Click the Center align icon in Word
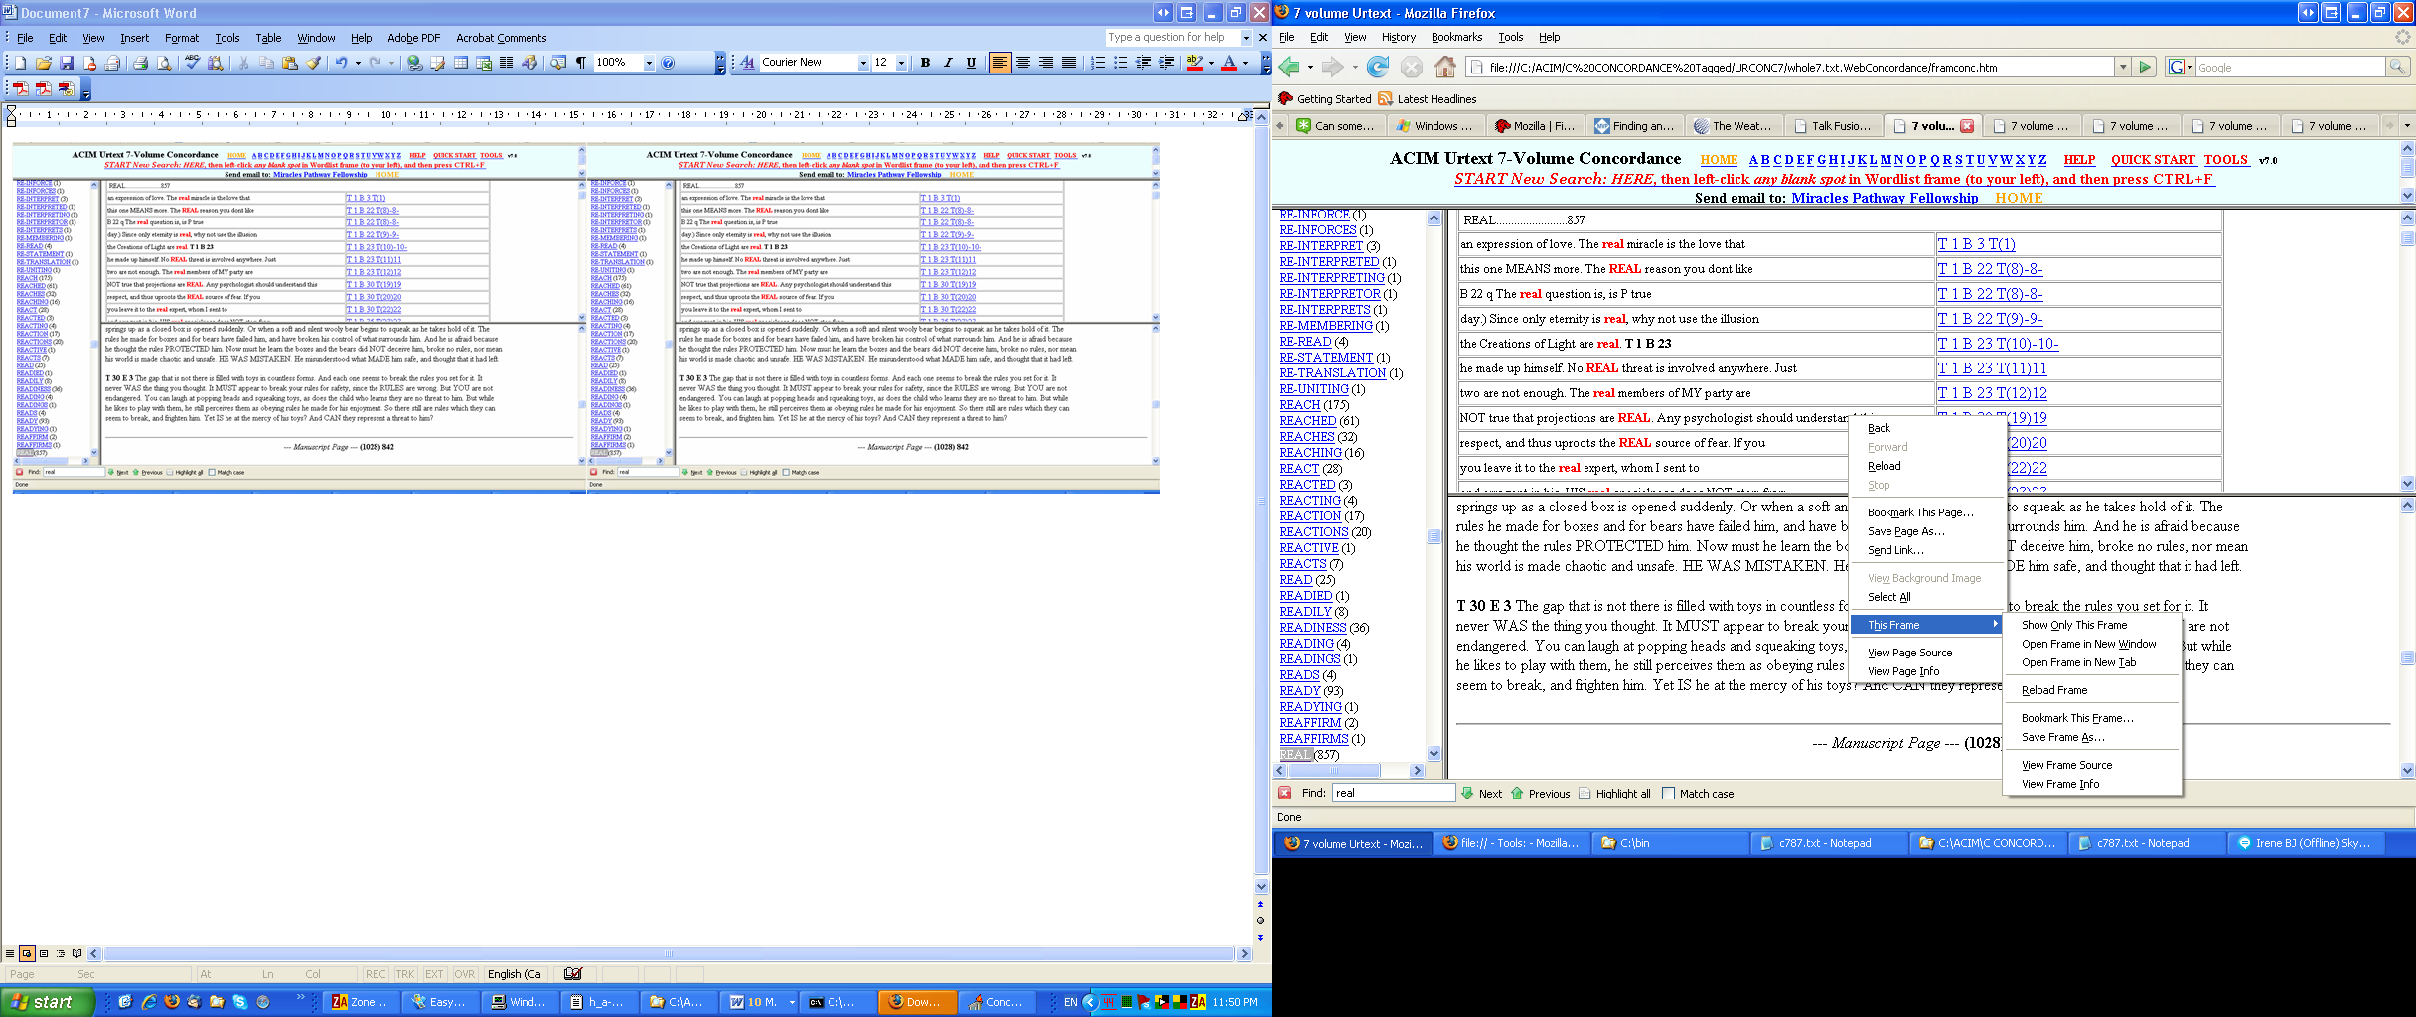This screenshot has height=1017, width=2416. point(1022,63)
